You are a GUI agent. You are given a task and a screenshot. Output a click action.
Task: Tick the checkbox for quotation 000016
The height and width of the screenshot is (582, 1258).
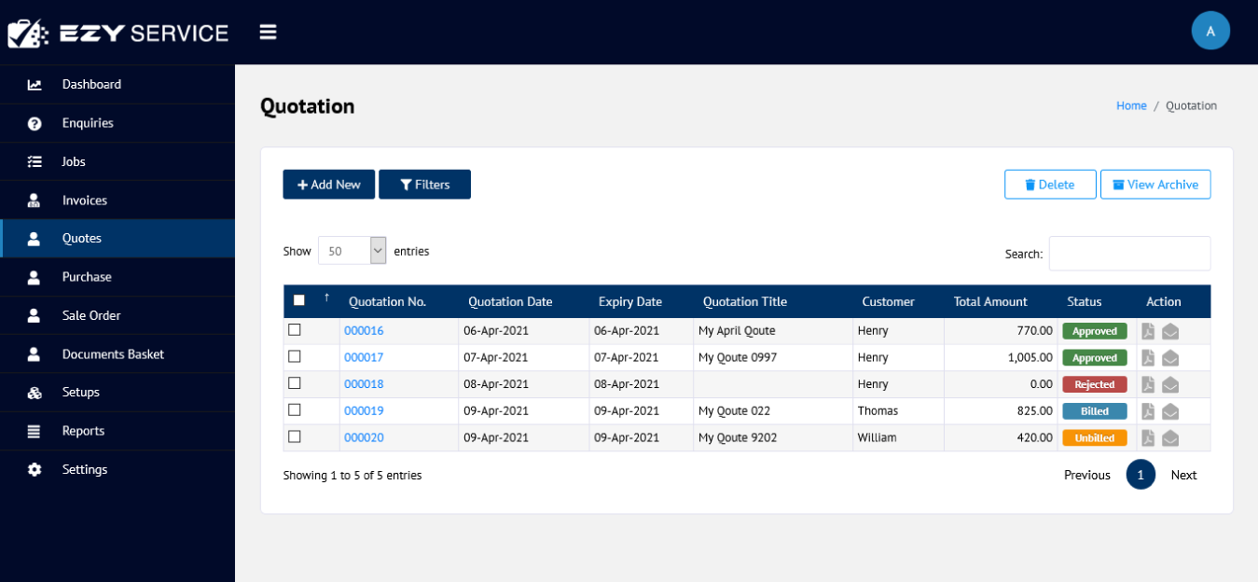coord(295,330)
